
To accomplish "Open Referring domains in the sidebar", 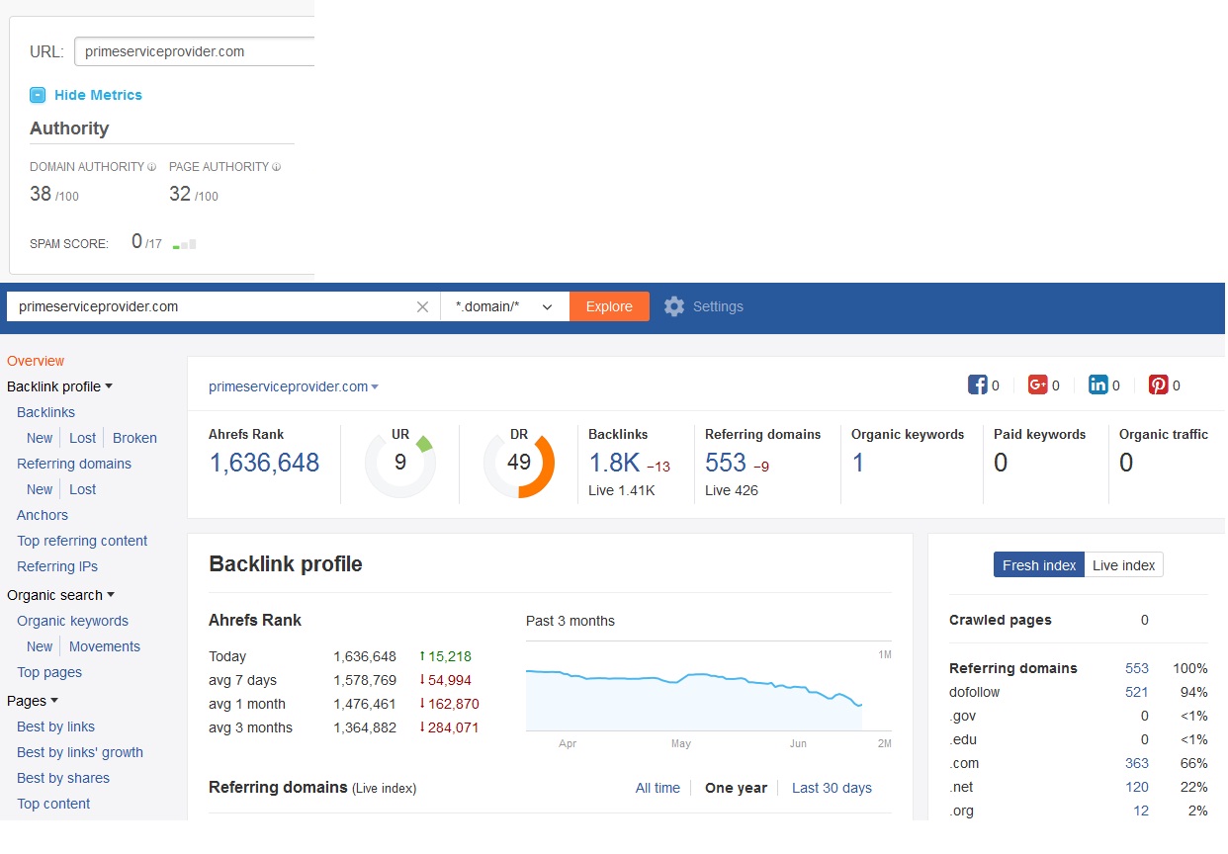I will click(x=74, y=464).
